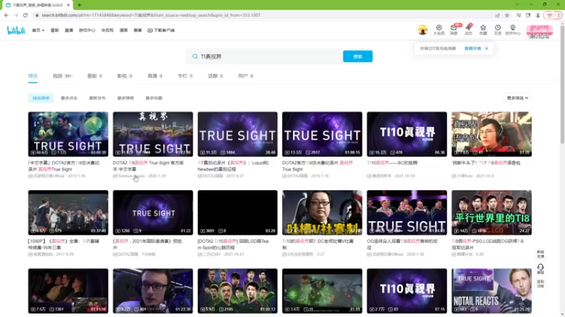
Task: Open the 消息 messages icon
Action: (453, 30)
